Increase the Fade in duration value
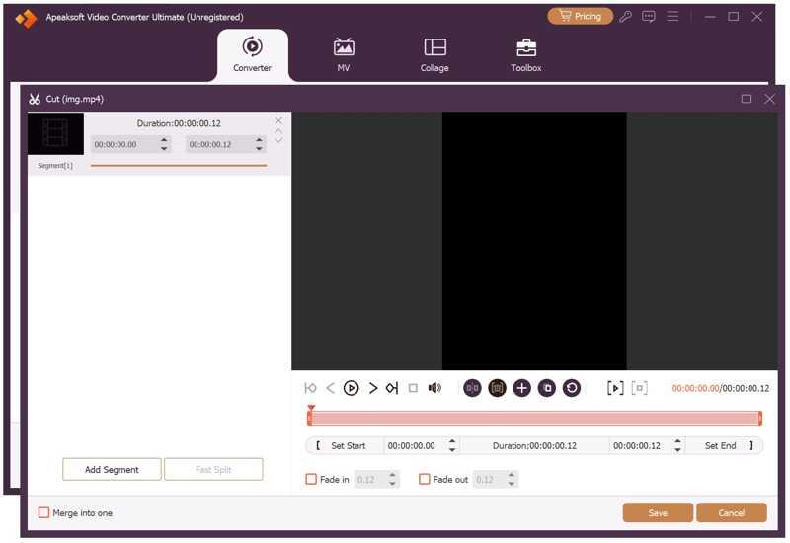 tap(392, 475)
